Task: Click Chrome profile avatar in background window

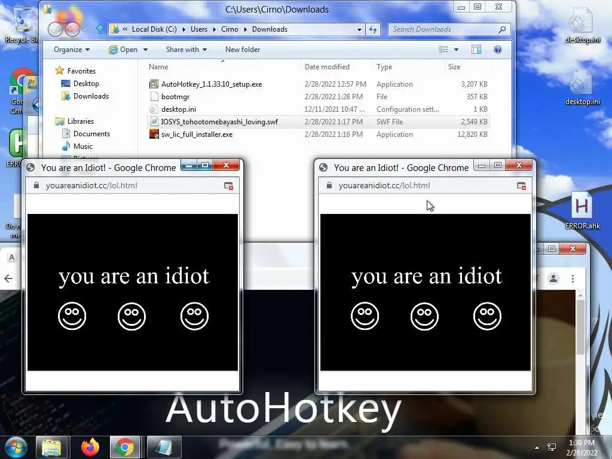Action: pyautogui.click(x=553, y=279)
